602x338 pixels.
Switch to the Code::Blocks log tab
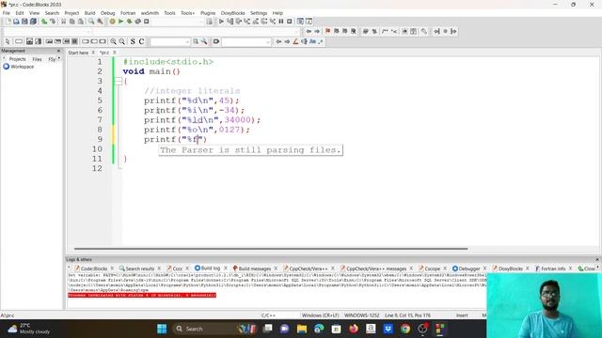94,269
